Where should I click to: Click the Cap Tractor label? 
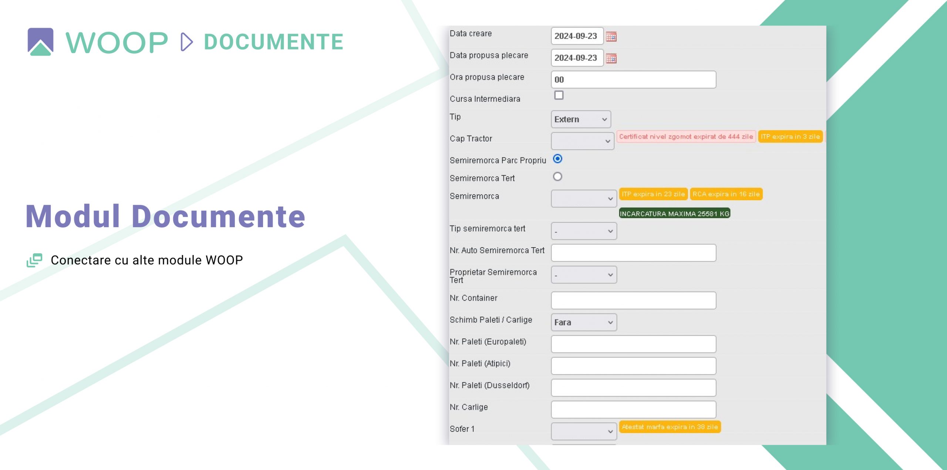pyautogui.click(x=471, y=139)
